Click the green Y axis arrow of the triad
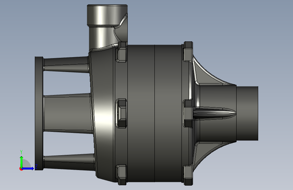 click(x=22, y=162)
